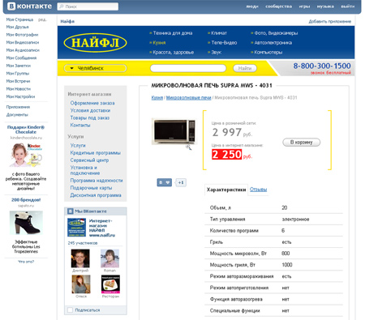
Task: Click the VKontakte logo in header
Action: (29, 6)
